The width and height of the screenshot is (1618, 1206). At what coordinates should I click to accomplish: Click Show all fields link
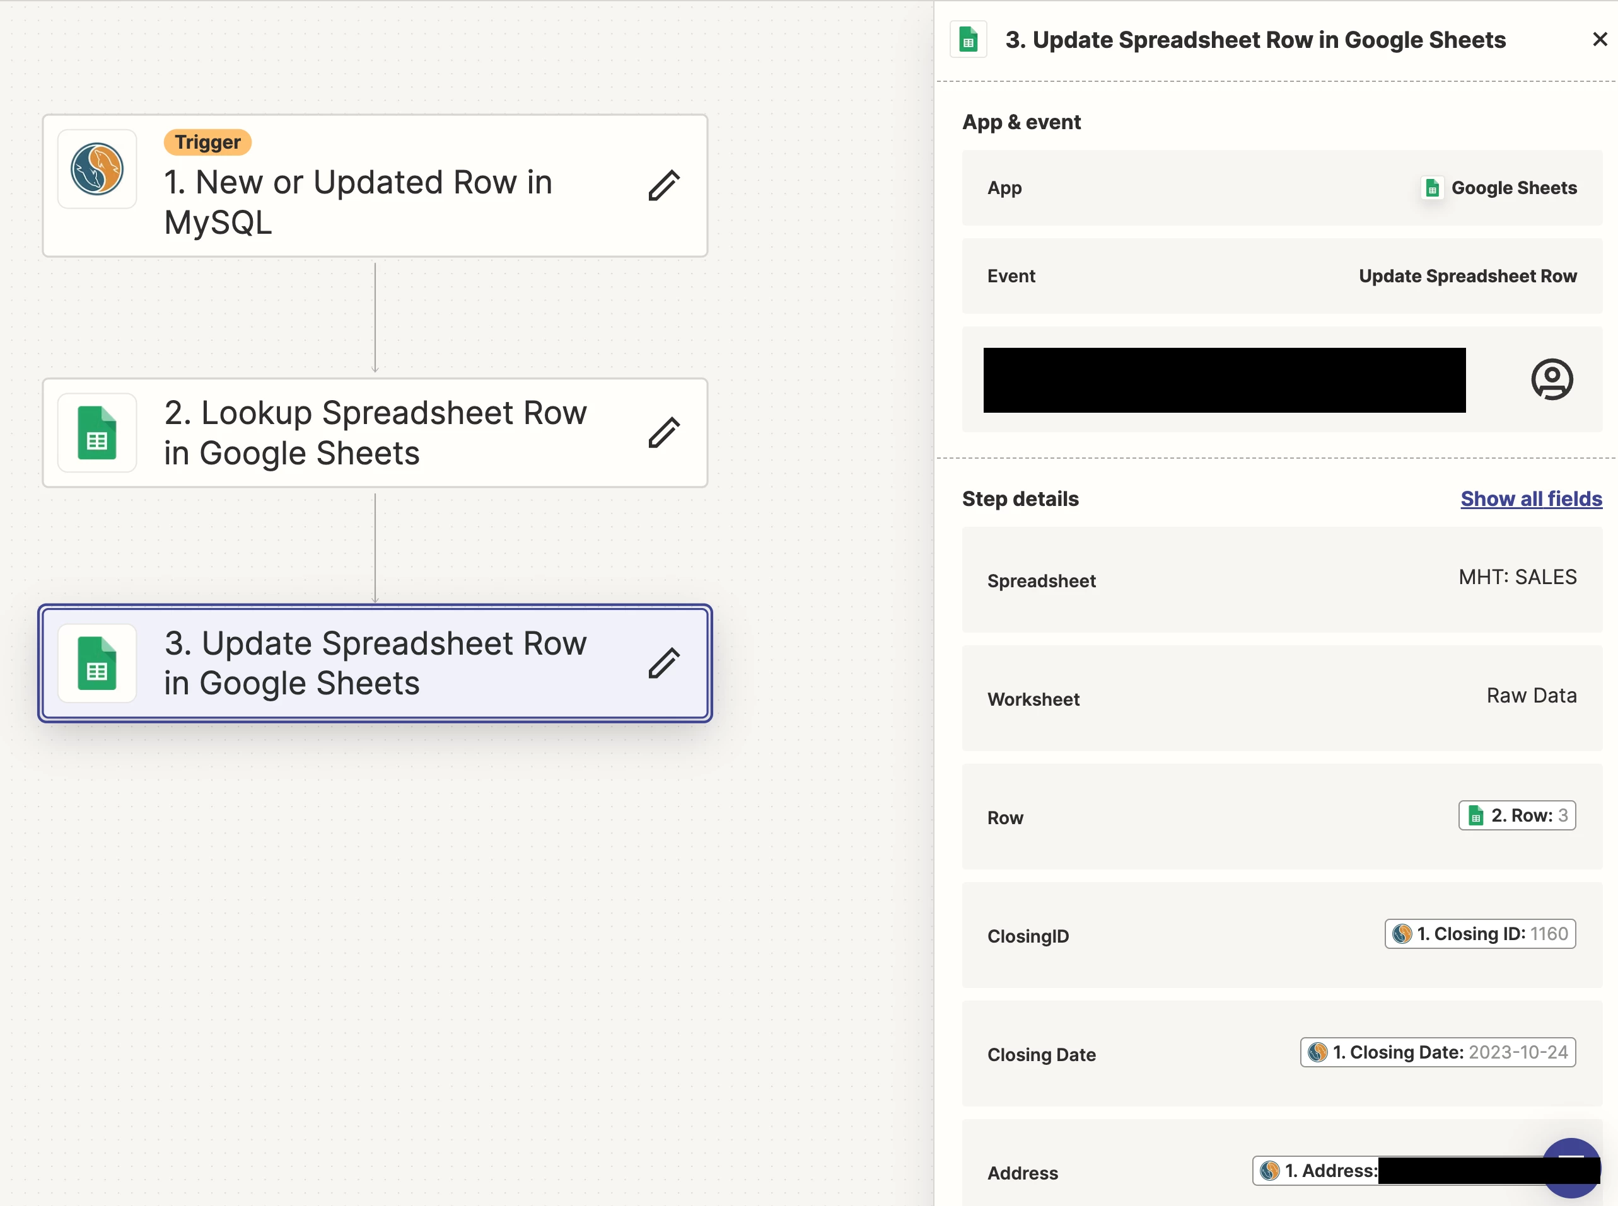(1530, 498)
